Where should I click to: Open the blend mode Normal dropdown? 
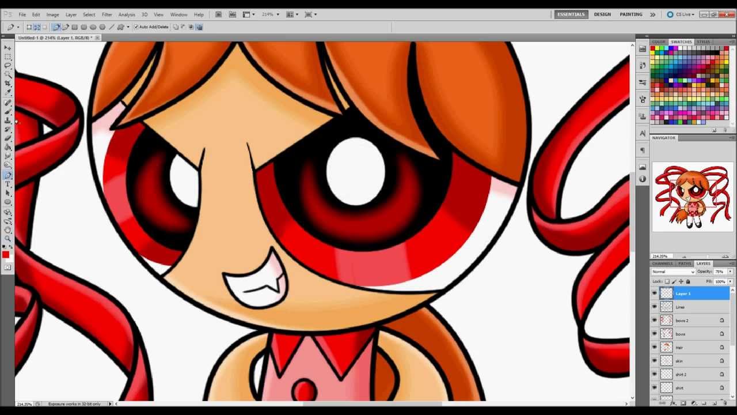pyautogui.click(x=673, y=271)
